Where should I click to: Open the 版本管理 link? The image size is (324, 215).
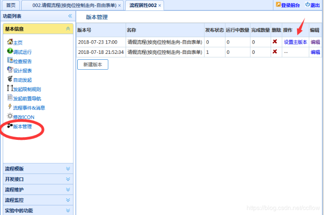tap(22, 126)
